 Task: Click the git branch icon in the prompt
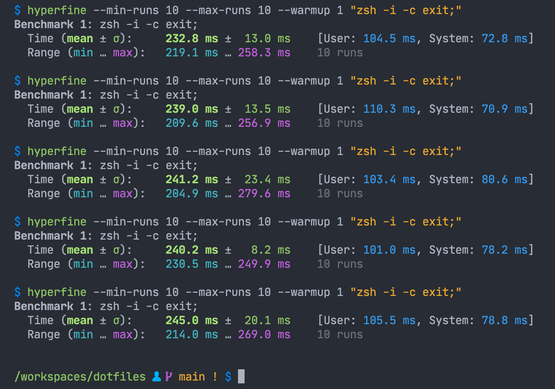click(169, 377)
